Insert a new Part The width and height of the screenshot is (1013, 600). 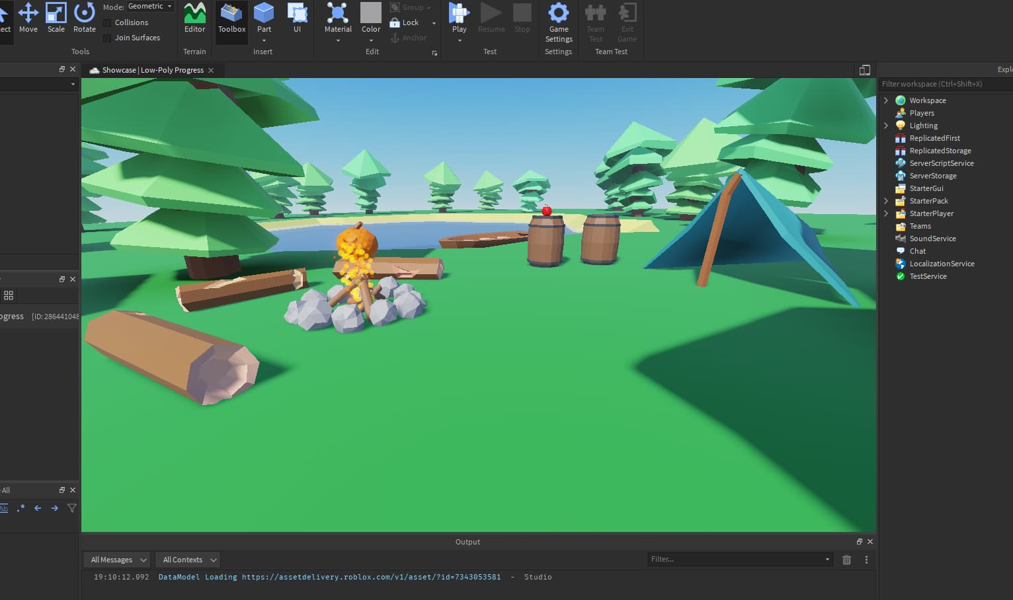click(x=263, y=16)
